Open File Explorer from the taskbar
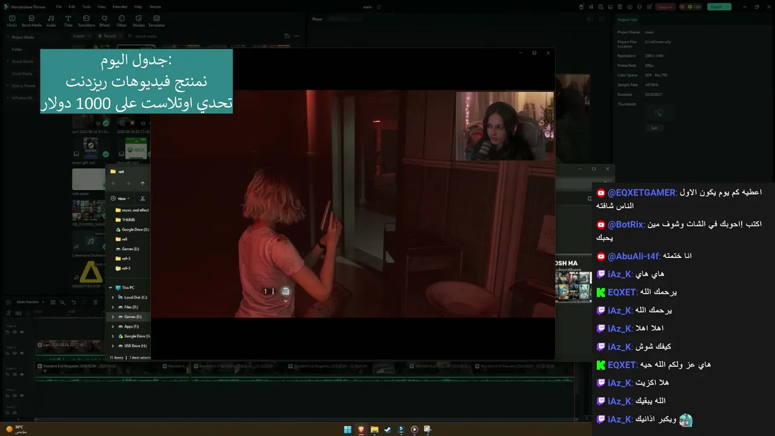 click(x=374, y=429)
